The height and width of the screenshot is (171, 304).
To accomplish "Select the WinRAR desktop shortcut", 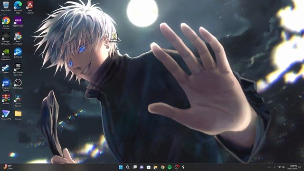I will pyautogui.click(x=6, y=99).
